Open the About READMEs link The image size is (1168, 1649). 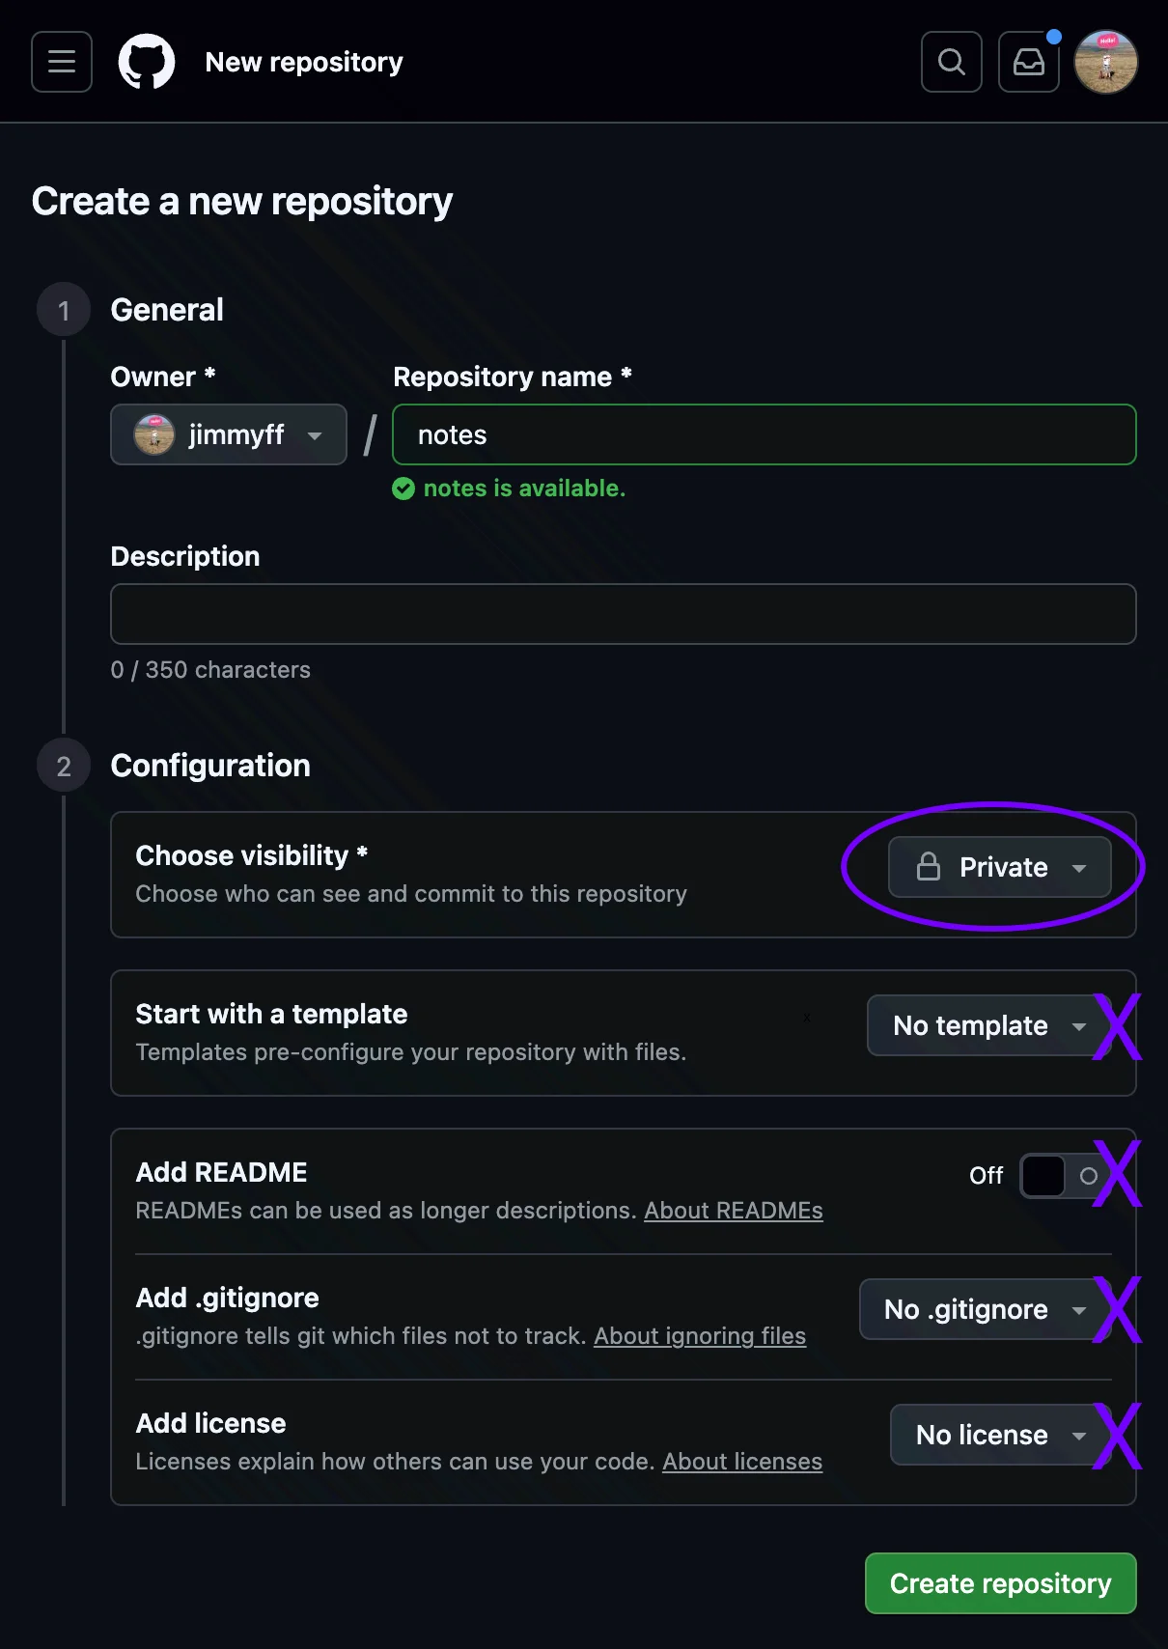coord(734,1210)
